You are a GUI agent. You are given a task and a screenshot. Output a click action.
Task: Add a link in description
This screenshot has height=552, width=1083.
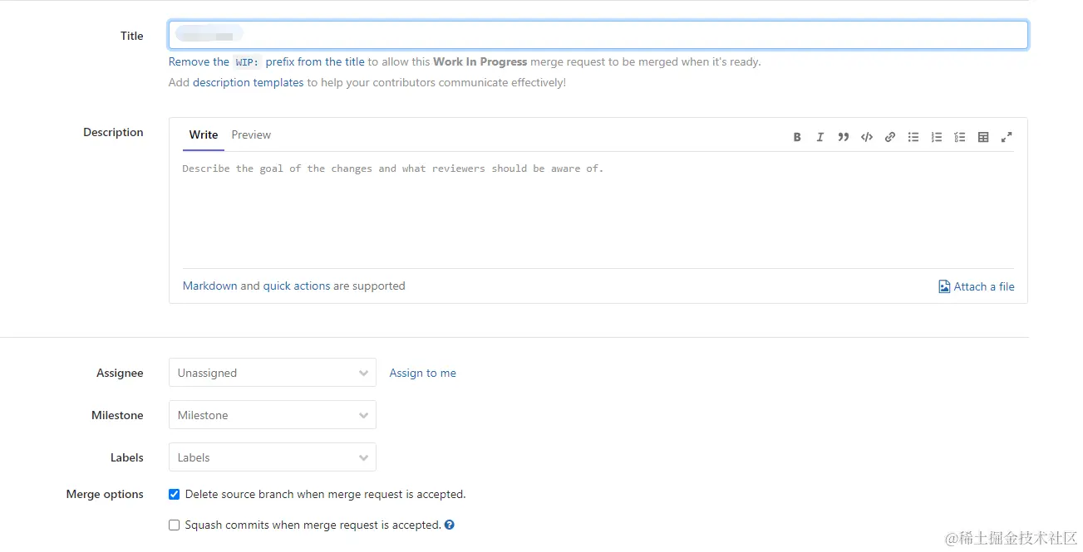click(x=889, y=137)
